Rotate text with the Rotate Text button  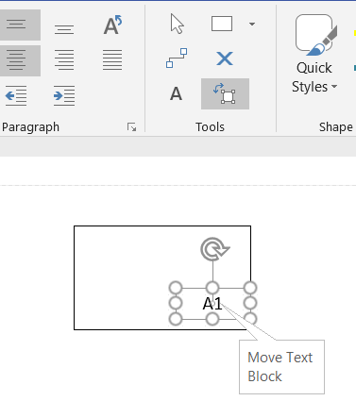click(x=112, y=25)
